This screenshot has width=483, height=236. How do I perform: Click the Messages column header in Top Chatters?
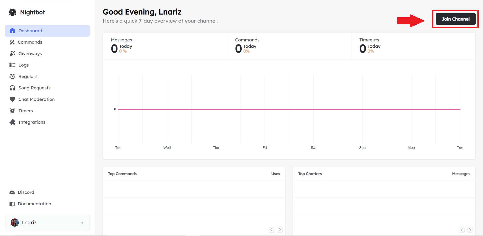[x=461, y=174]
